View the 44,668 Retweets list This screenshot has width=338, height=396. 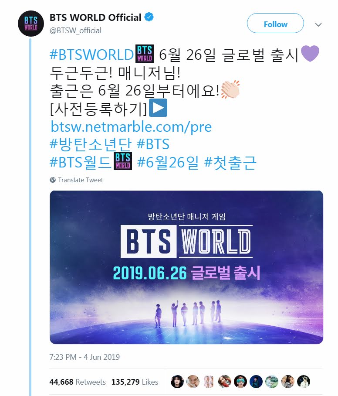(x=78, y=382)
